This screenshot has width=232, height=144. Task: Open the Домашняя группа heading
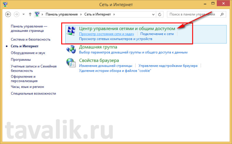[98, 47]
